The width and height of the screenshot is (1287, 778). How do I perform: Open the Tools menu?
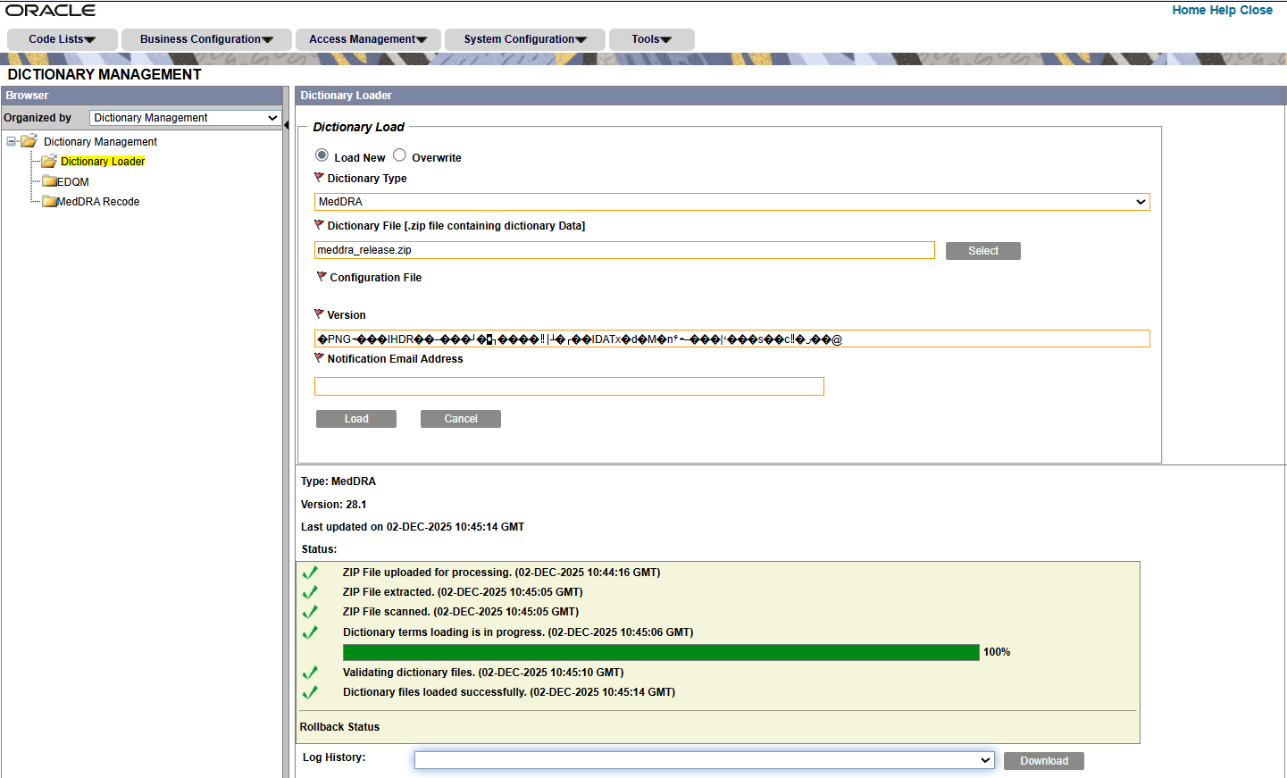click(x=651, y=38)
